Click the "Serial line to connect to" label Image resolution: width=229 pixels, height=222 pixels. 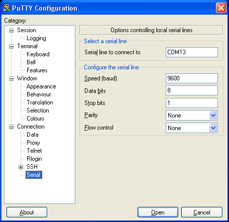(x=112, y=52)
